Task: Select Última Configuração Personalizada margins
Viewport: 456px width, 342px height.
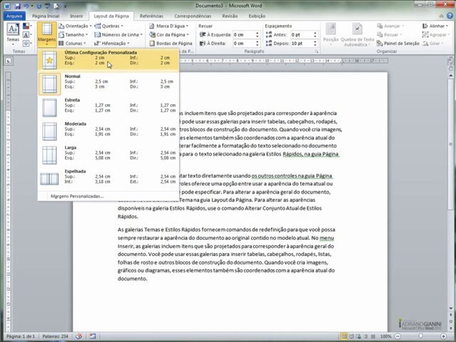Action: coord(108,60)
